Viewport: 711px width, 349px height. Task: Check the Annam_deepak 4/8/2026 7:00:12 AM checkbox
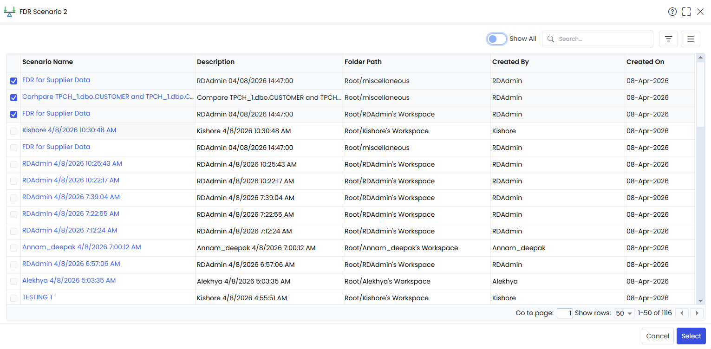[14, 248]
